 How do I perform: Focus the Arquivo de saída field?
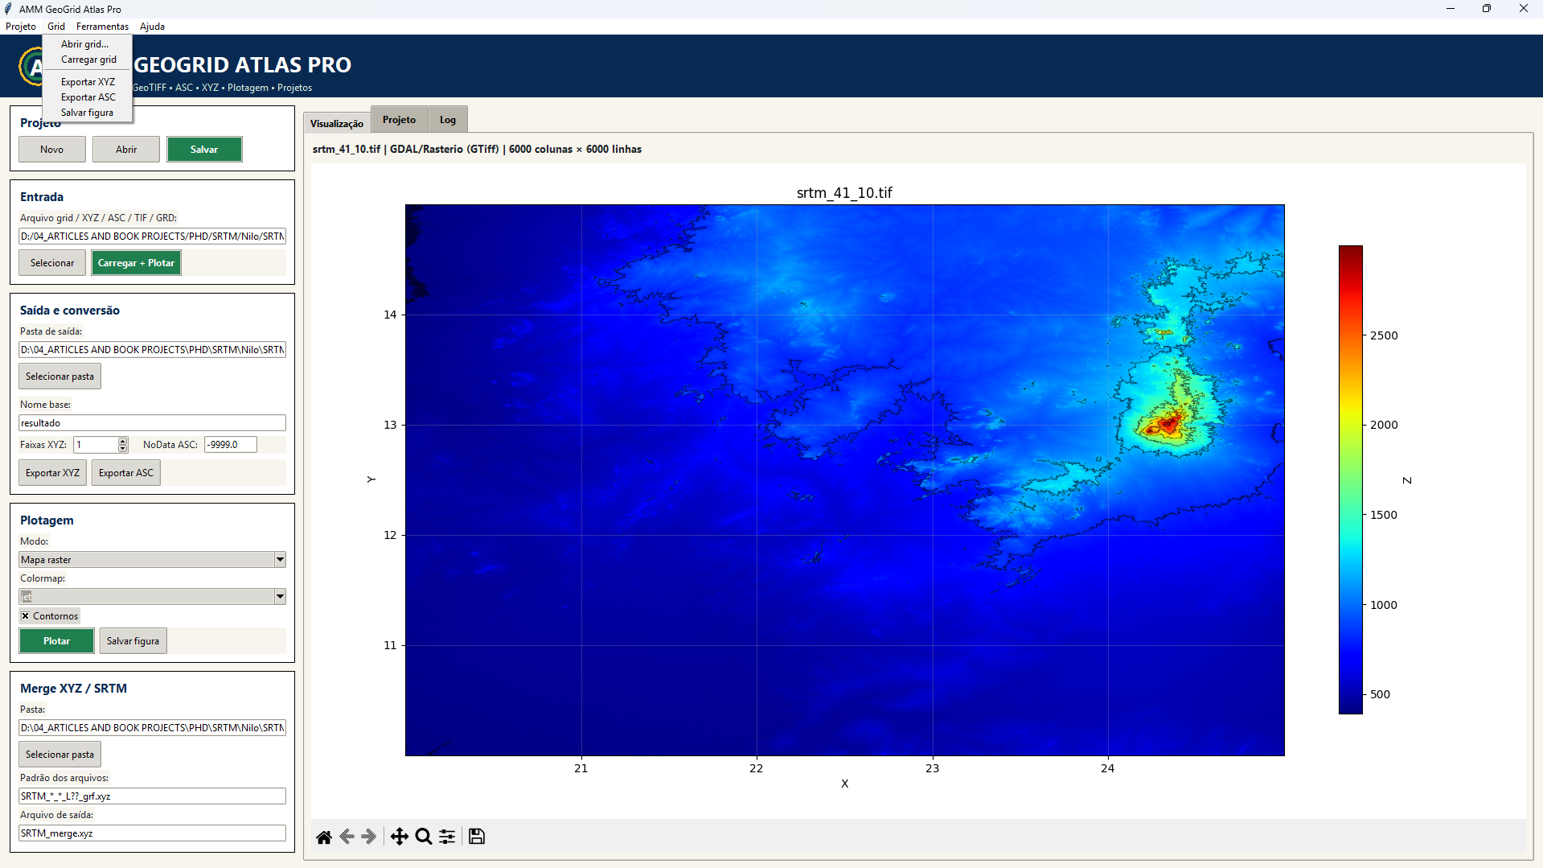pos(152,833)
